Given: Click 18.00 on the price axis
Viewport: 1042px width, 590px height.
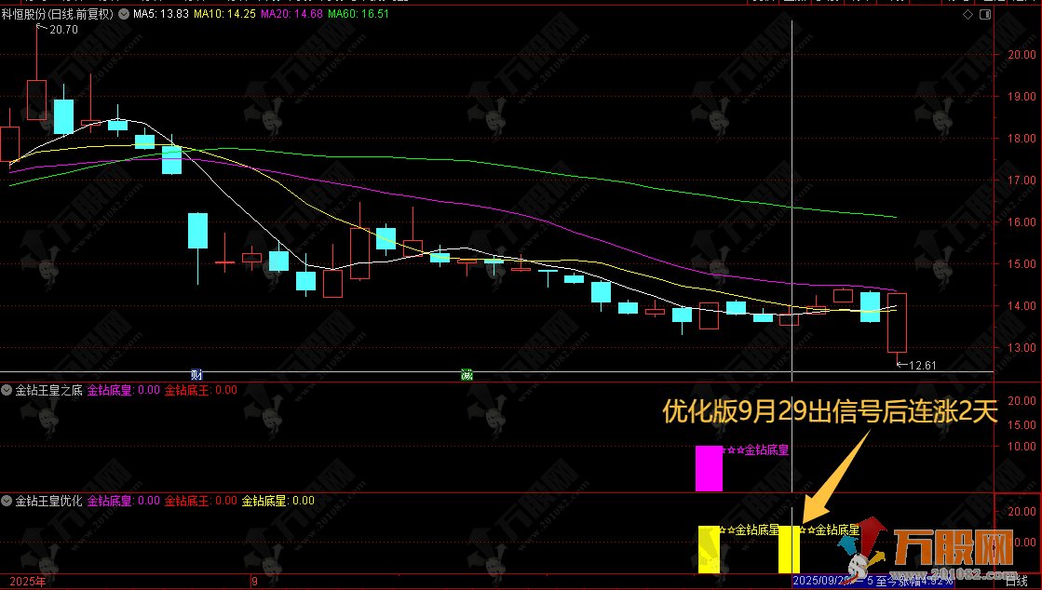Looking at the screenshot, I should (x=1022, y=139).
